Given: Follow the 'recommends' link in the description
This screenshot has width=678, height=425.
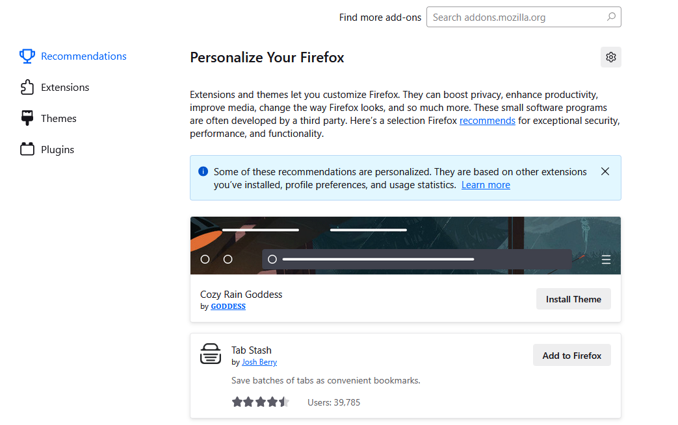Looking at the screenshot, I should click(487, 121).
